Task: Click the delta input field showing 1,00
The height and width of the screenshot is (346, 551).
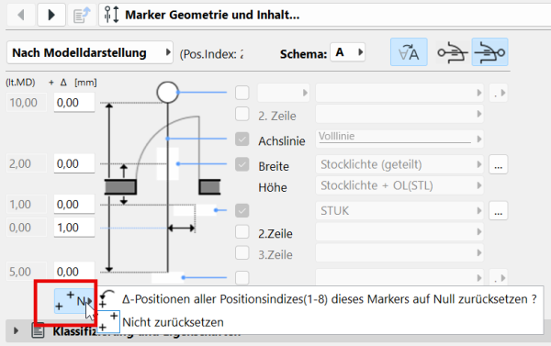Action: (74, 228)
